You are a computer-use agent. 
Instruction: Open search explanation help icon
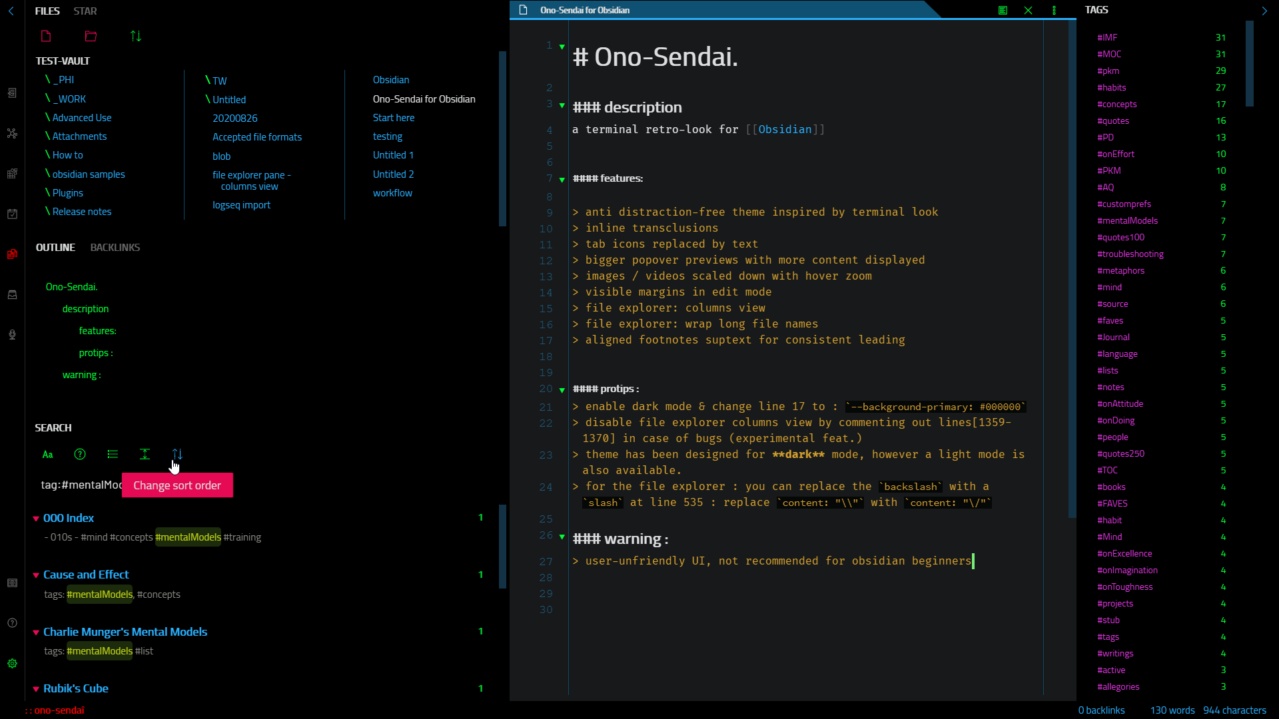pyautogui.click(x=80, y=454)
